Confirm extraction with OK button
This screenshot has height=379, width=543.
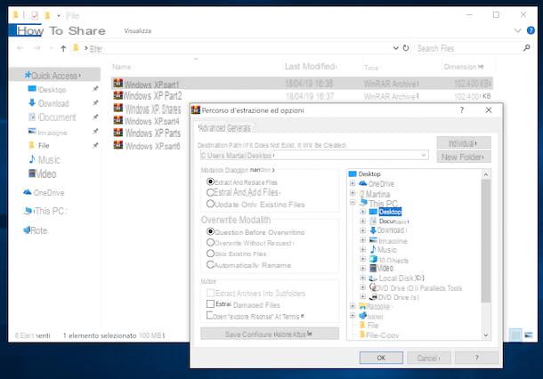381,358
